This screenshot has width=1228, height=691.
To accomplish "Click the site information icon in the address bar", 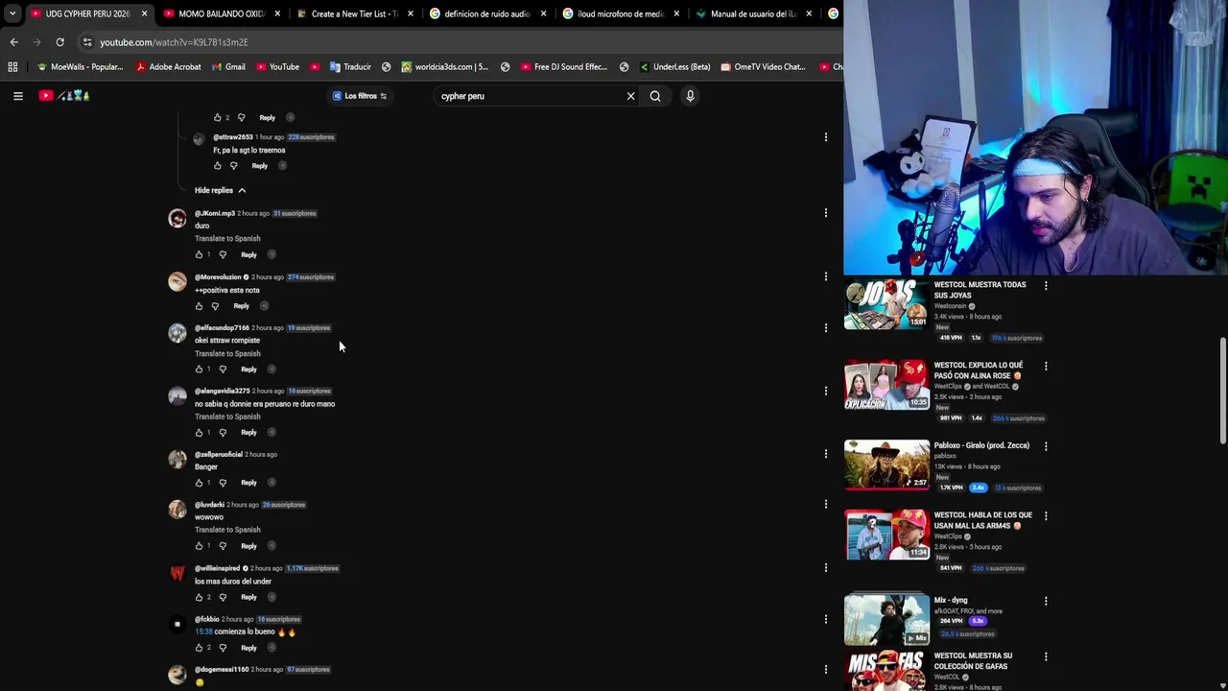I will (87, 42).
